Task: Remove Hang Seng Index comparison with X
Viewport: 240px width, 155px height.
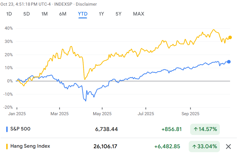Action: tap(228, 147)
